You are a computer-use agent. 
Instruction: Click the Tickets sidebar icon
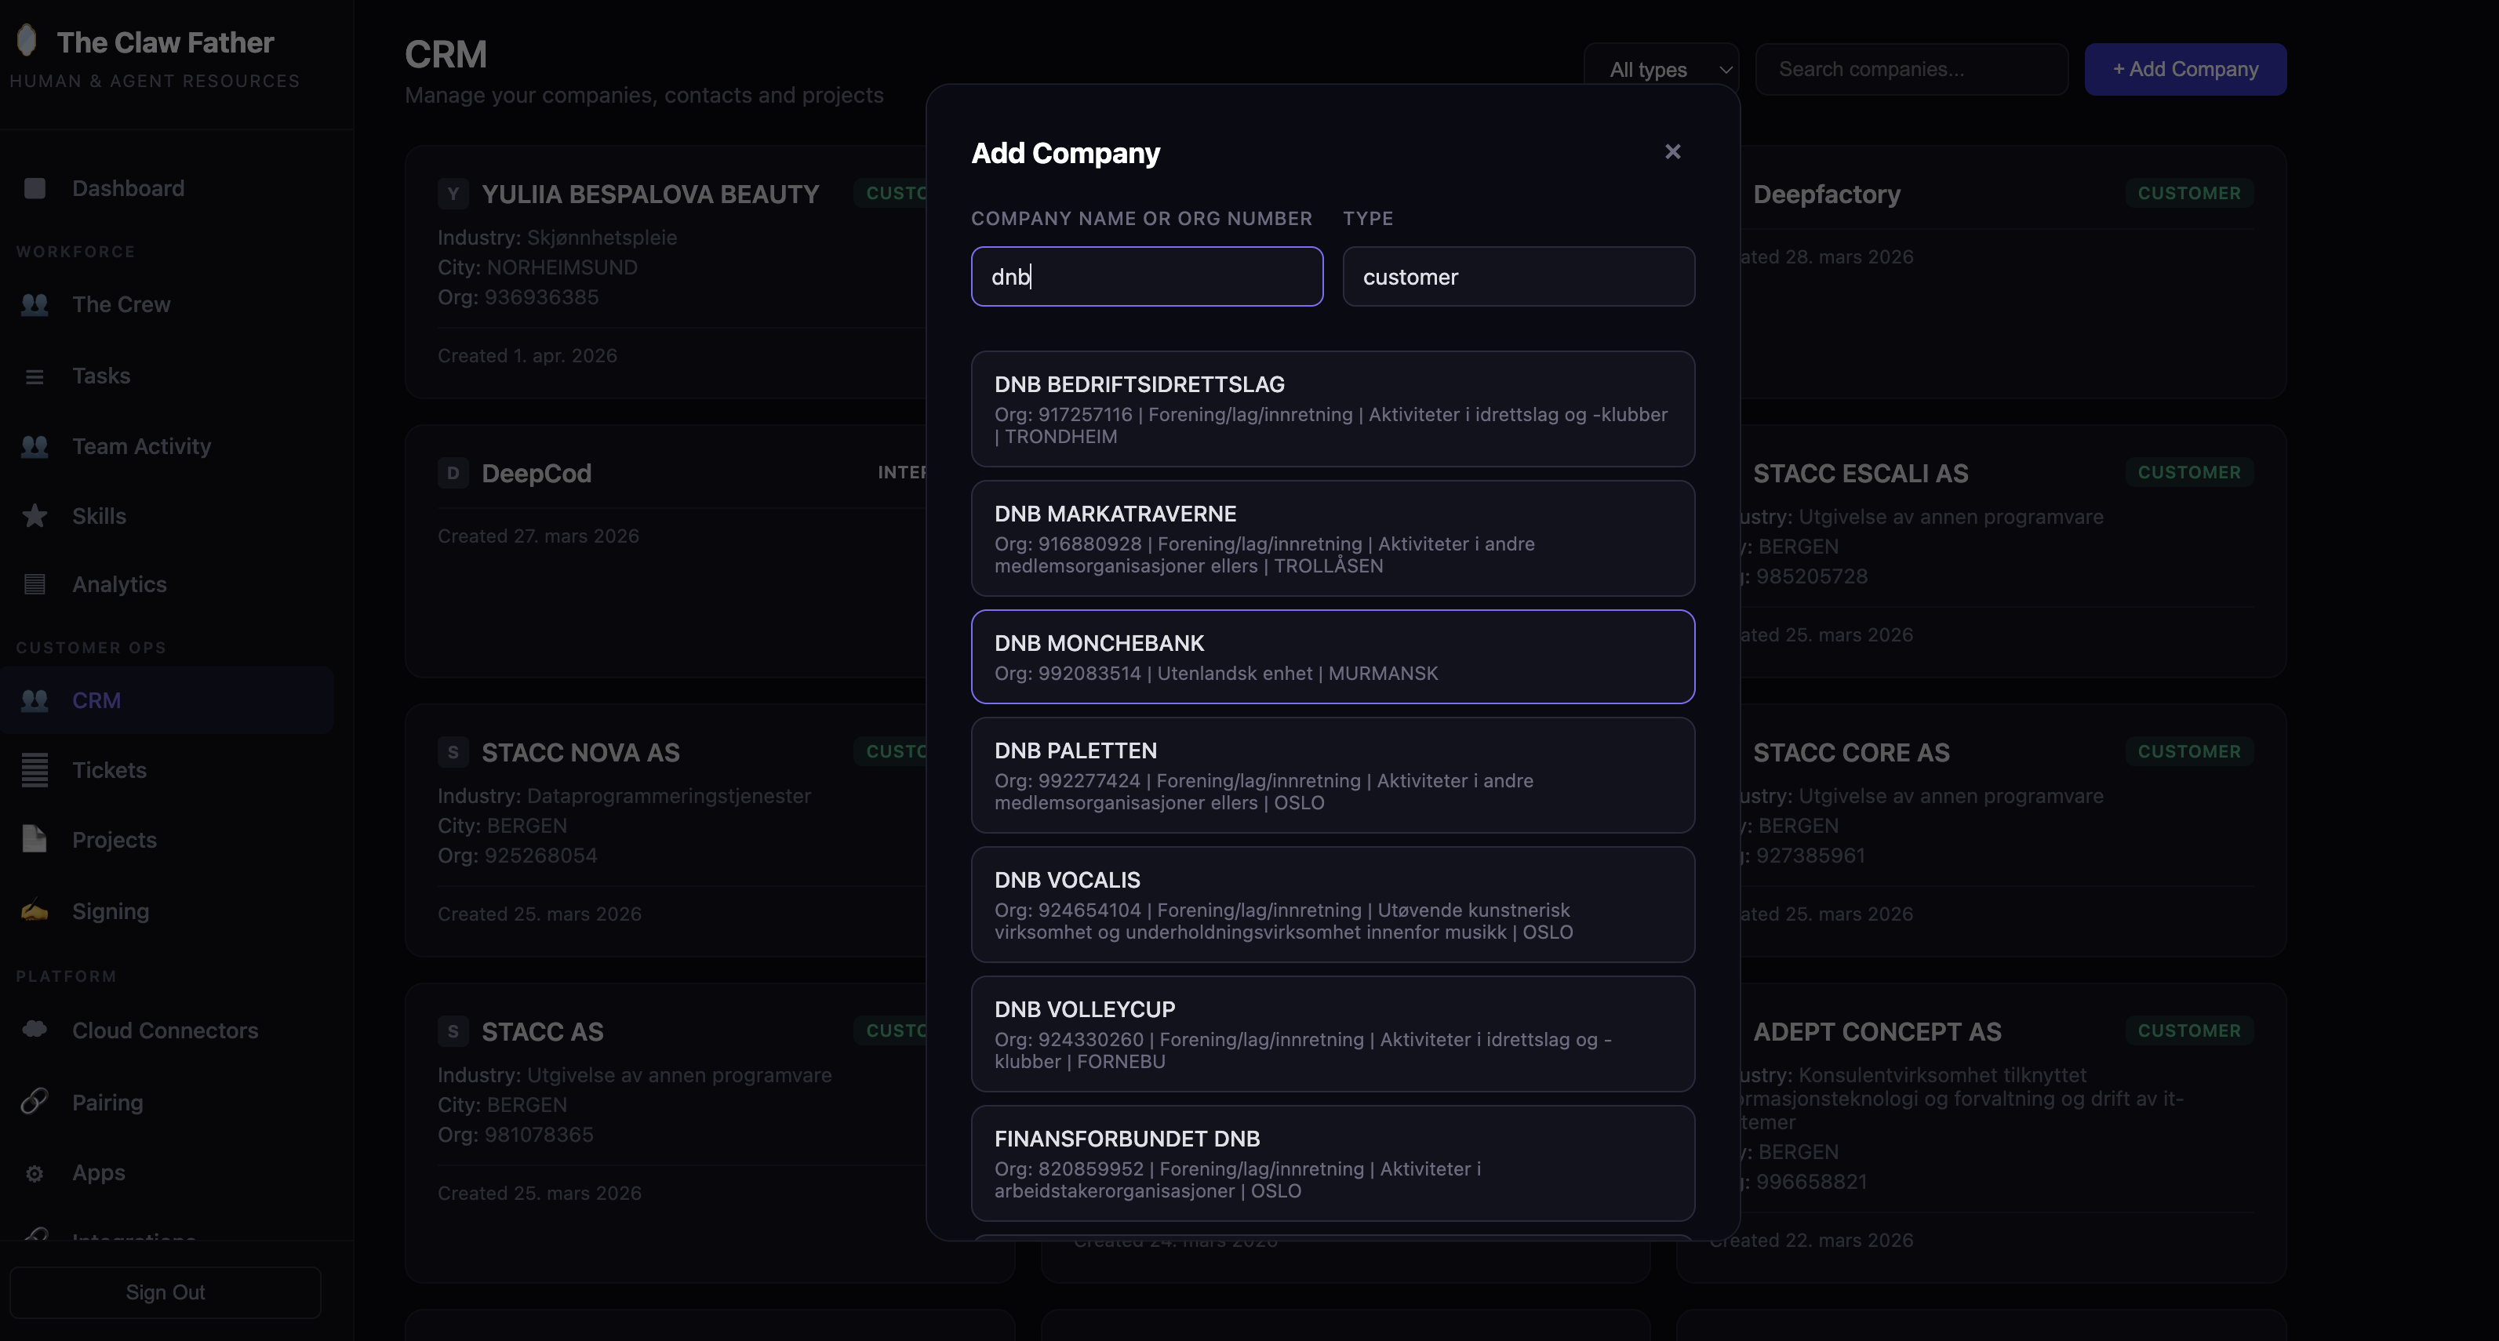point(35,770)
